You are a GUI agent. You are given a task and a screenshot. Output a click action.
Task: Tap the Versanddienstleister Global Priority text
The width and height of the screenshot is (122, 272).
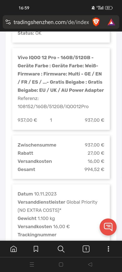tap(57, 206)
